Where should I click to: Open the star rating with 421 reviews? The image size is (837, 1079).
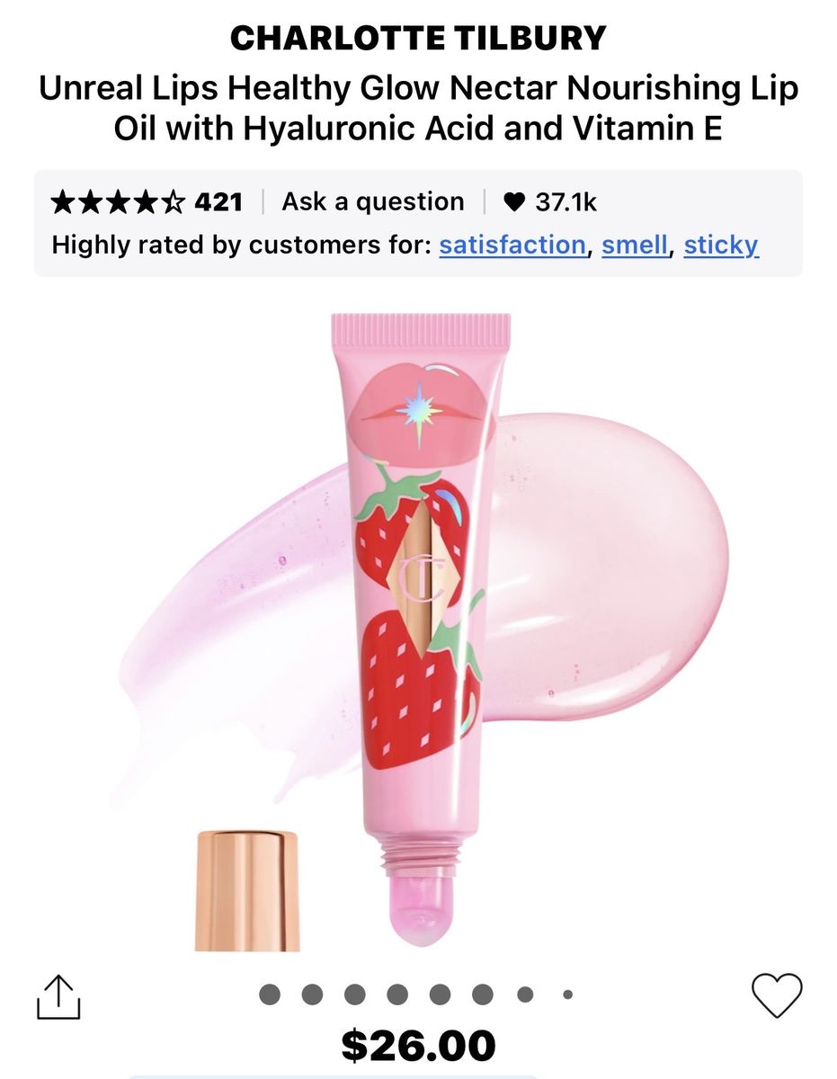tap(147, 202)
